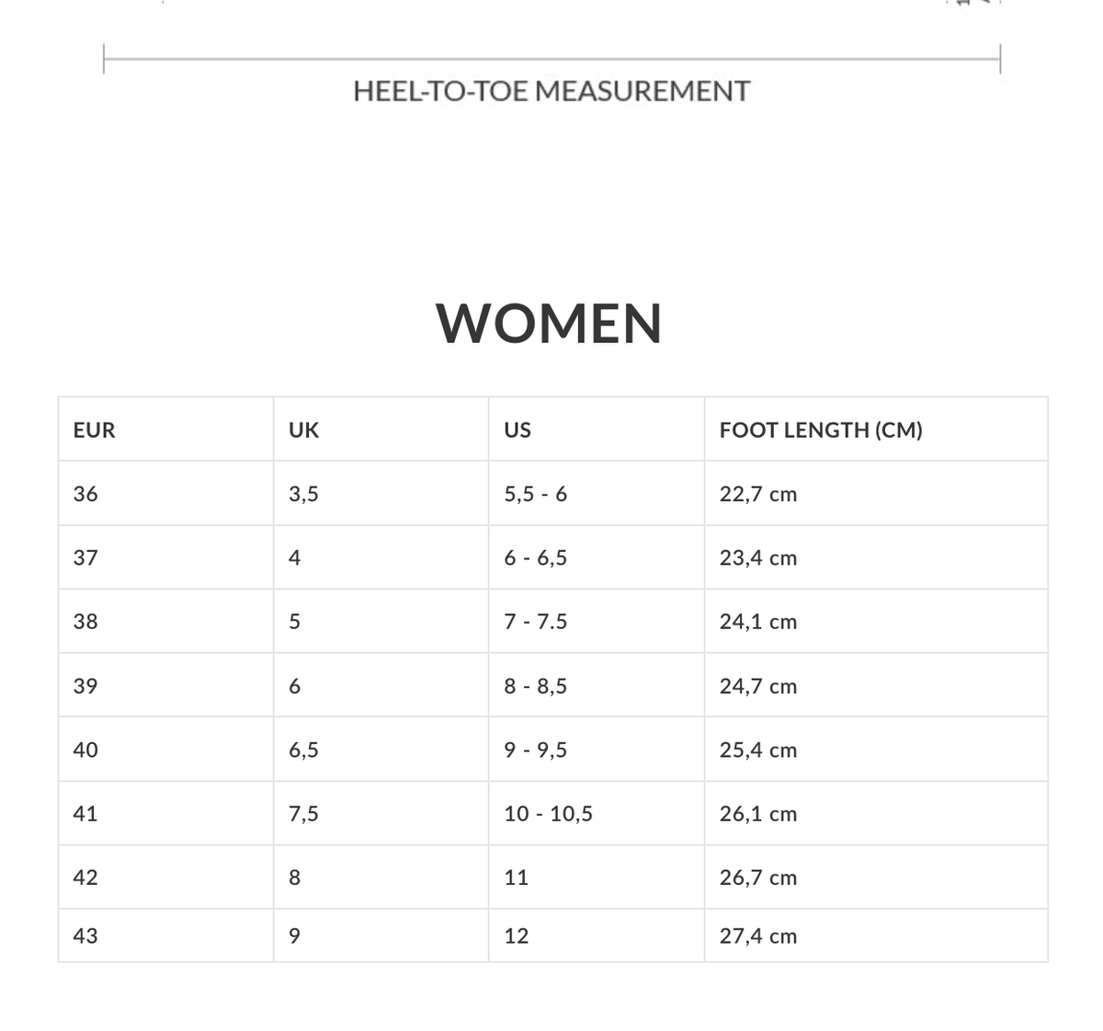1103x1031 pixels.
Task: Select the EUR size 39 cell
Action: [165, 685]
